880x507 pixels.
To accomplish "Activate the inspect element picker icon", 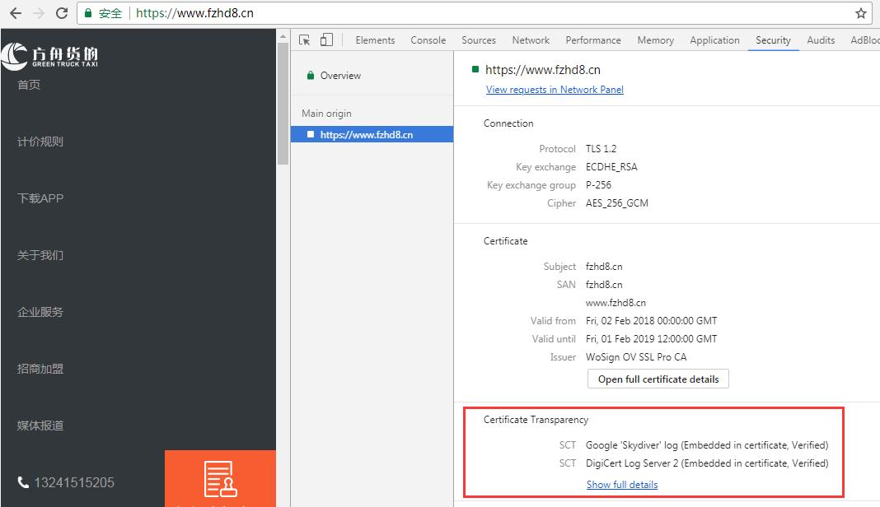I will [x=305, y=40].
